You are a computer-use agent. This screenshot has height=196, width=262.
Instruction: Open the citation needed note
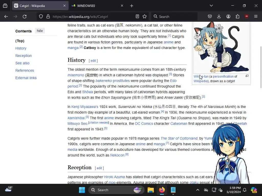[x=99, y=123]
